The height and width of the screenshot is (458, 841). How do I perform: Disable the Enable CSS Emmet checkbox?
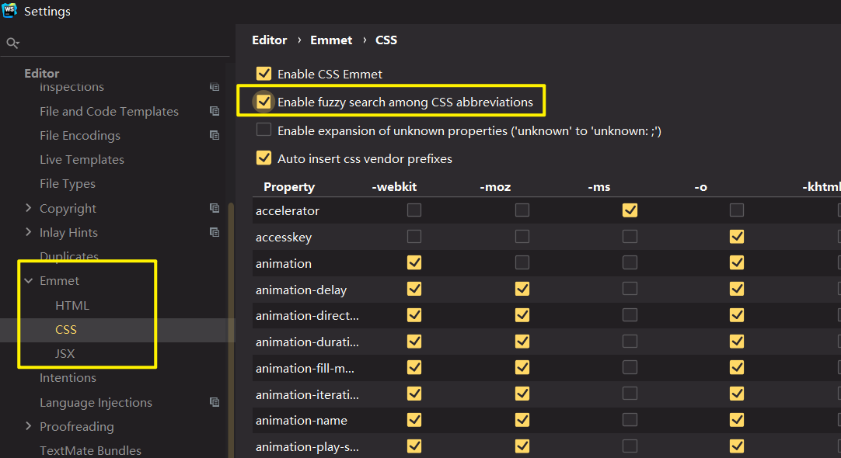pos(263,74)
